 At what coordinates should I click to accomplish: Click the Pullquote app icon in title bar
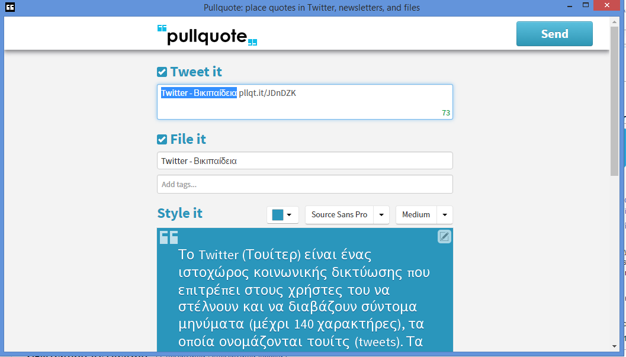tap(10, 7)
